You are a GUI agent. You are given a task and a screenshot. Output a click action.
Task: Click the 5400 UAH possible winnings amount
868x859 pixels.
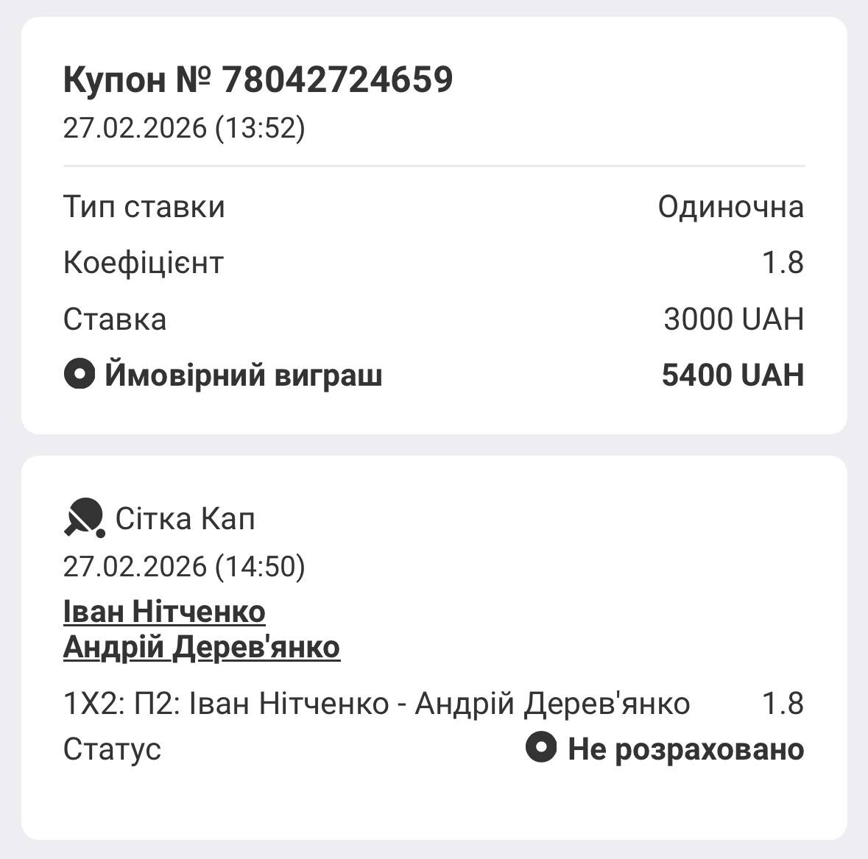[x=733, y=375]
